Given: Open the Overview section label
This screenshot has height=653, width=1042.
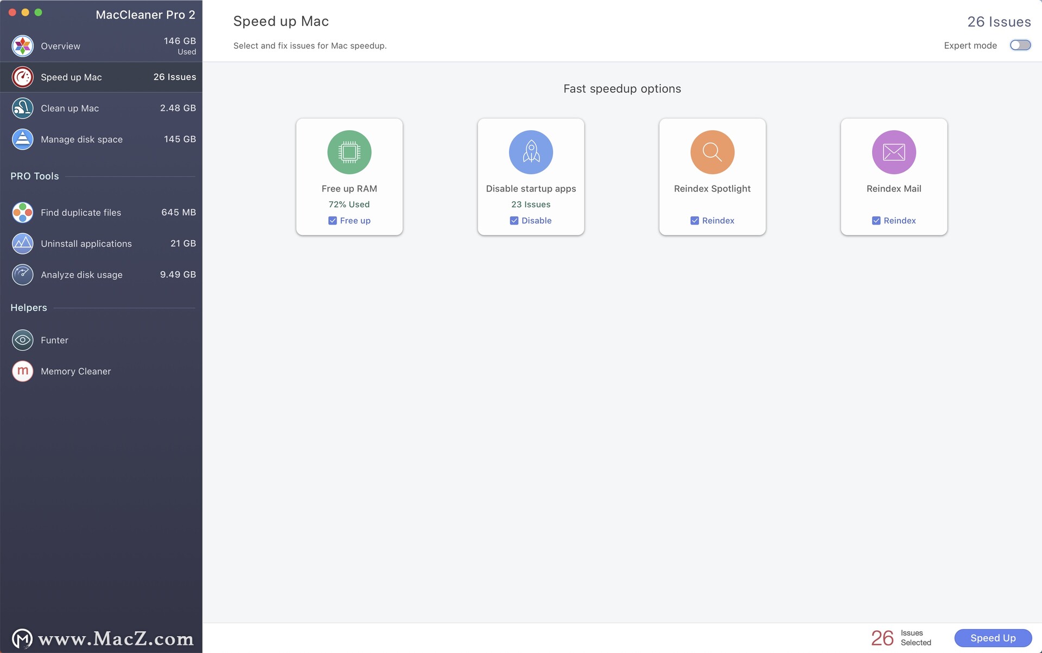Looking at the screenshot, I should 60,46.
